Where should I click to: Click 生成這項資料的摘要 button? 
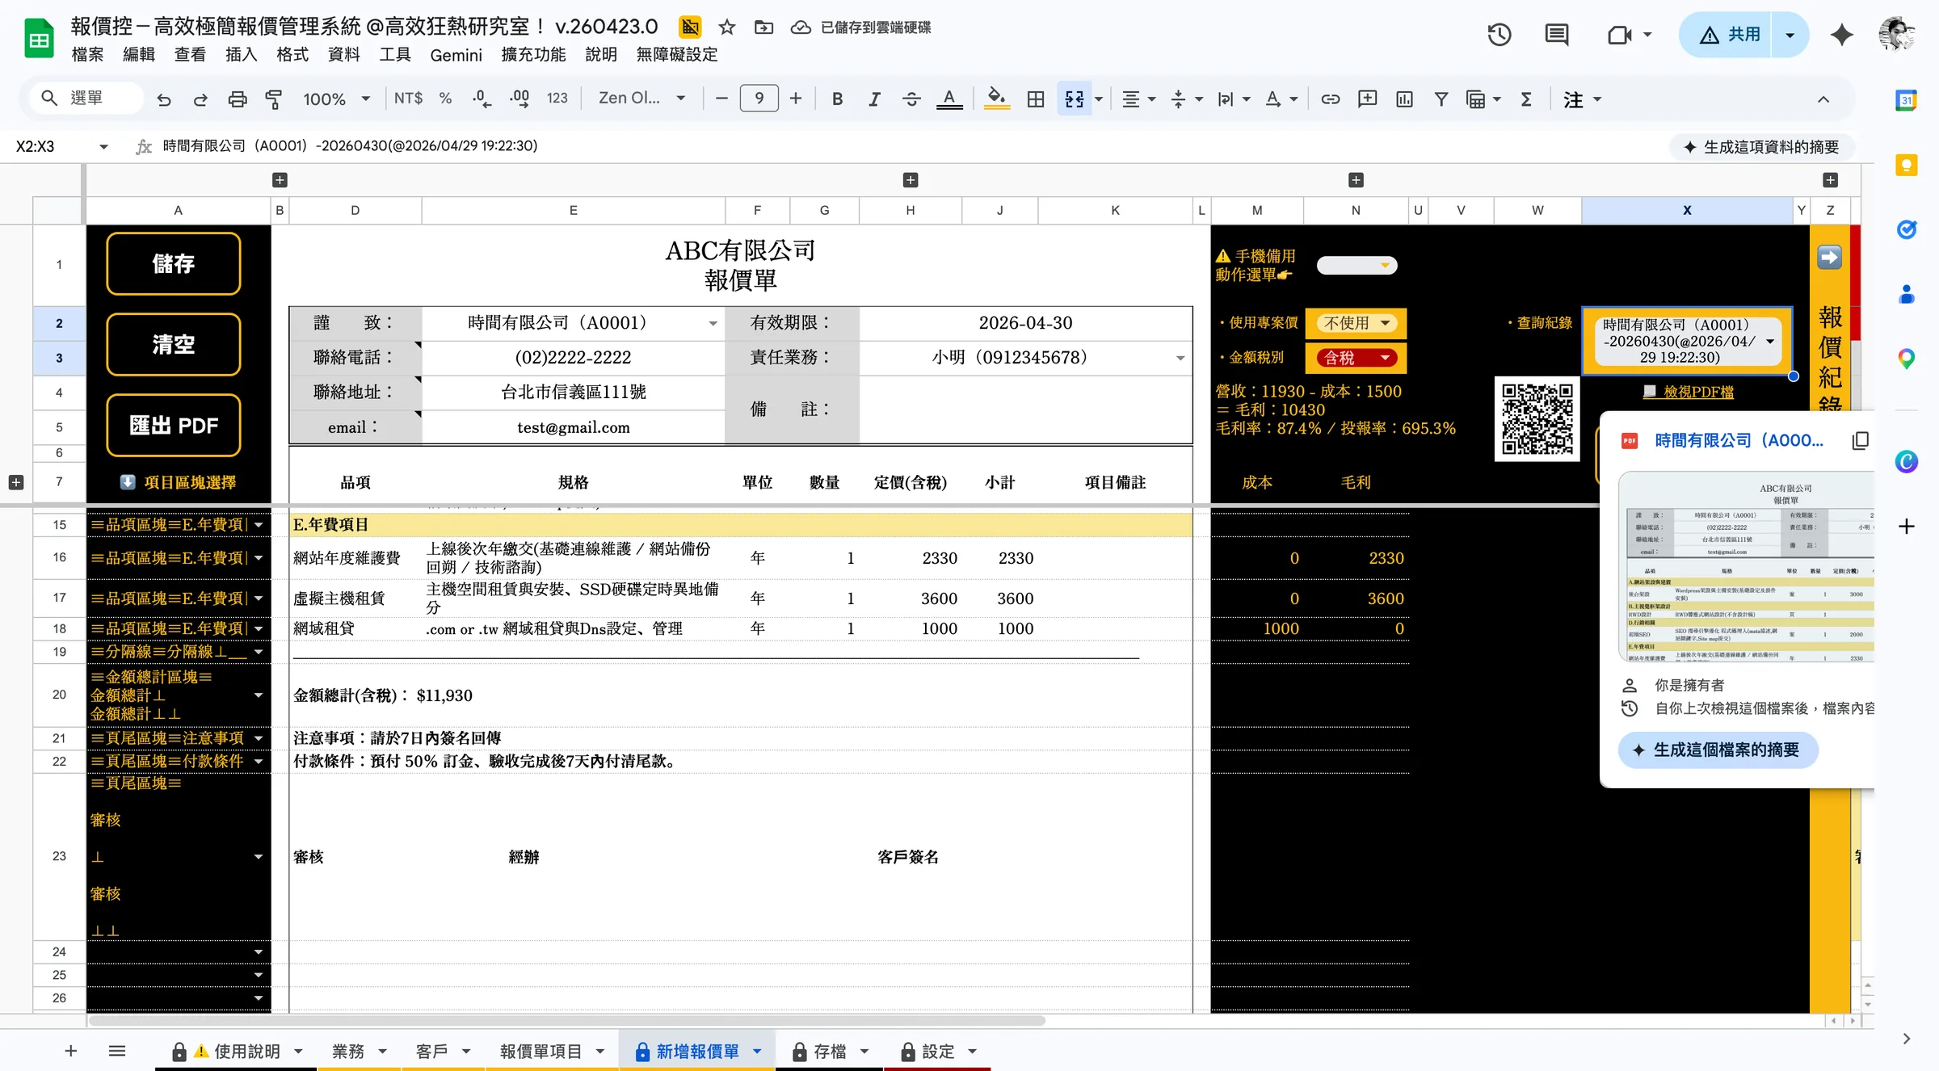1761,147
